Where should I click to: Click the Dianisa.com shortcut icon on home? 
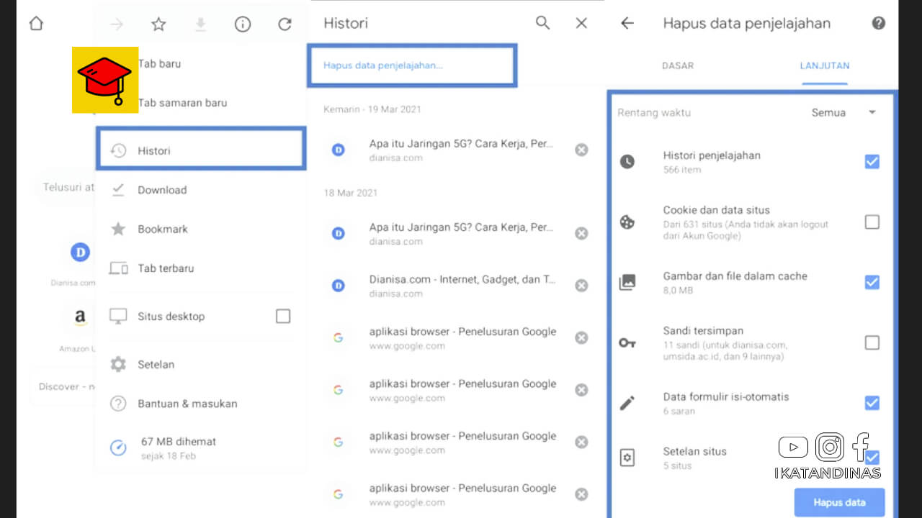point(80,253)
